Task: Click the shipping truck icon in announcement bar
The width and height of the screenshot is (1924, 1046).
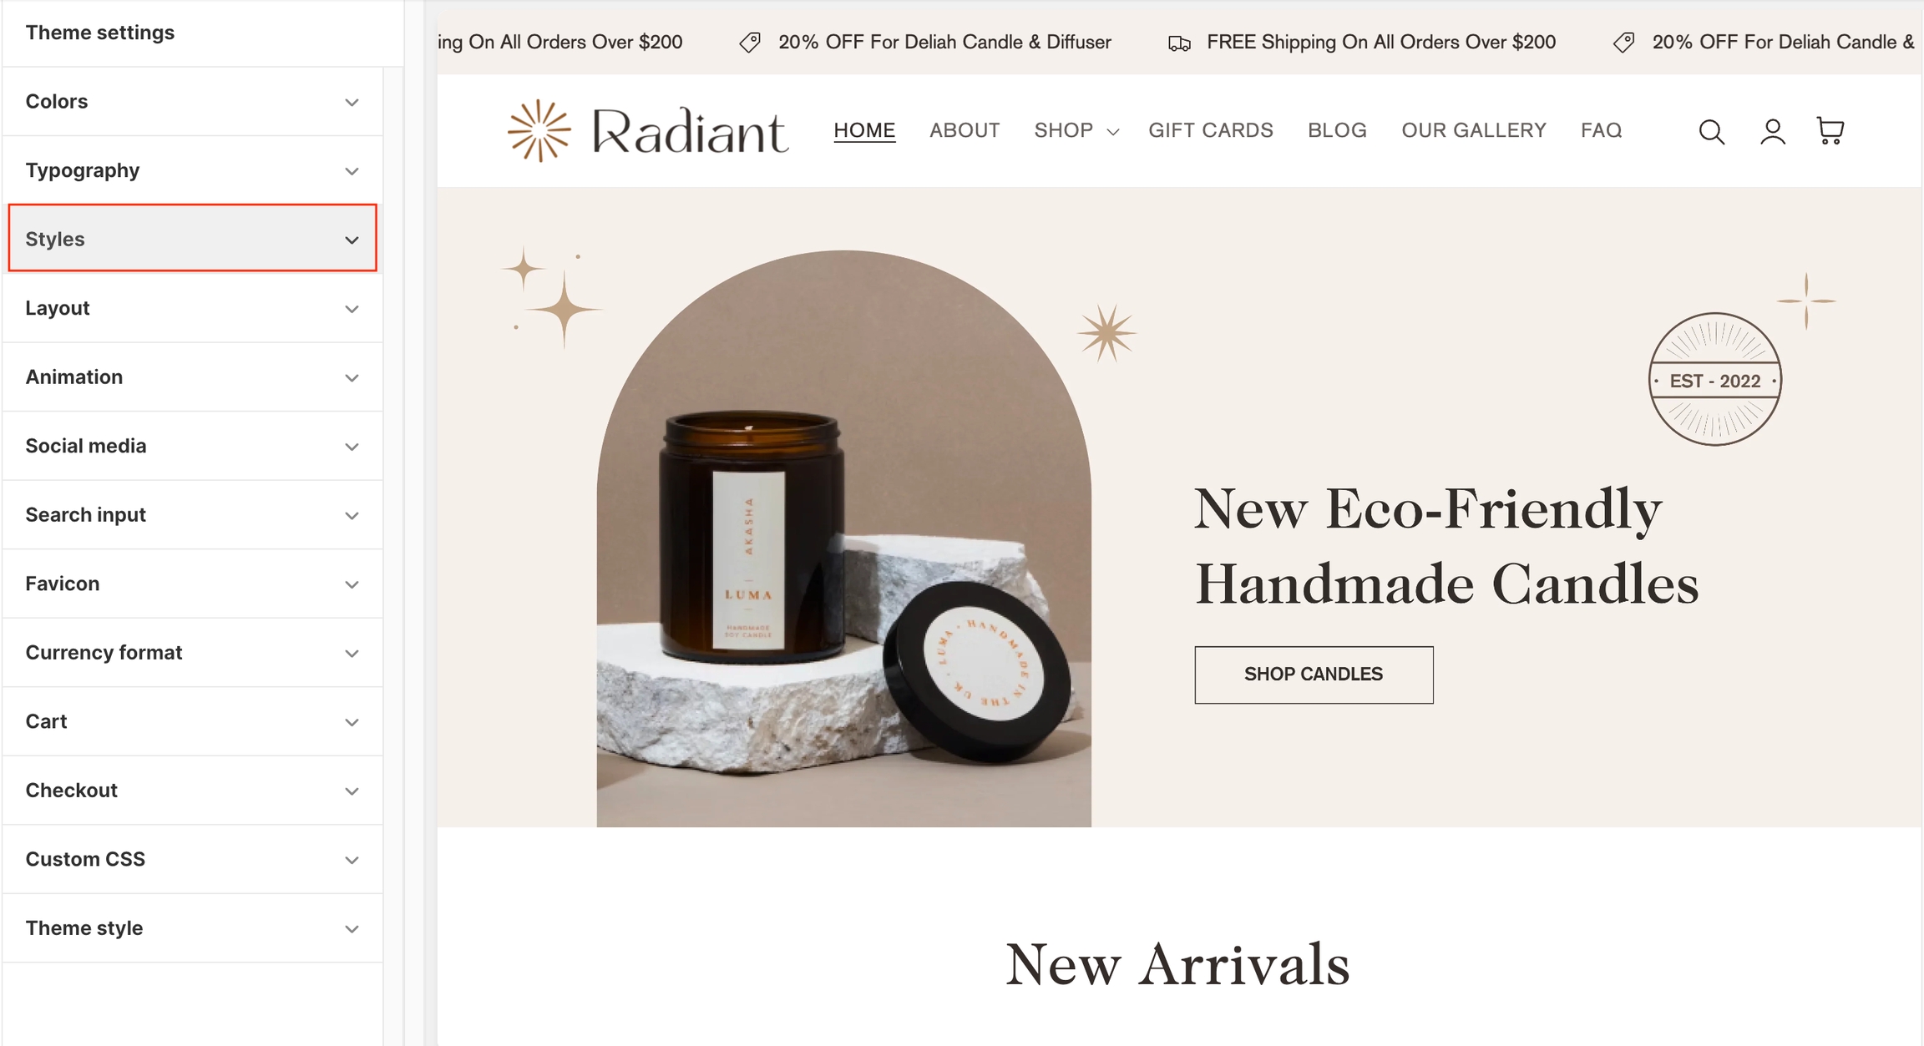Action: [x=1179, y=43]
